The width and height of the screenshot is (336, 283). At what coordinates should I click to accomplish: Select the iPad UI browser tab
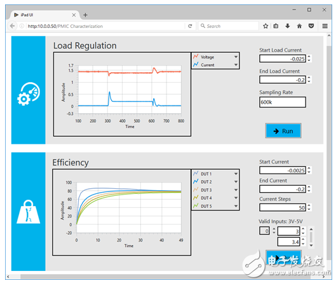42,15
